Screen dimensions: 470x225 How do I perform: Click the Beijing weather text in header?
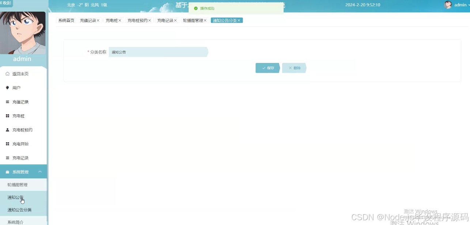[x=87, y=5]
